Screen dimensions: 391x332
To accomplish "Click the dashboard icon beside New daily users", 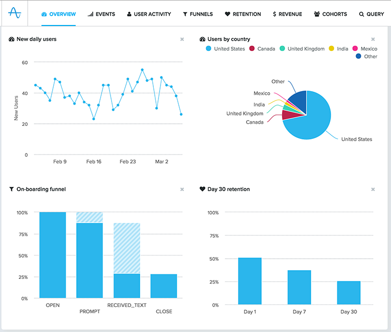I will [x=11, y=39].
